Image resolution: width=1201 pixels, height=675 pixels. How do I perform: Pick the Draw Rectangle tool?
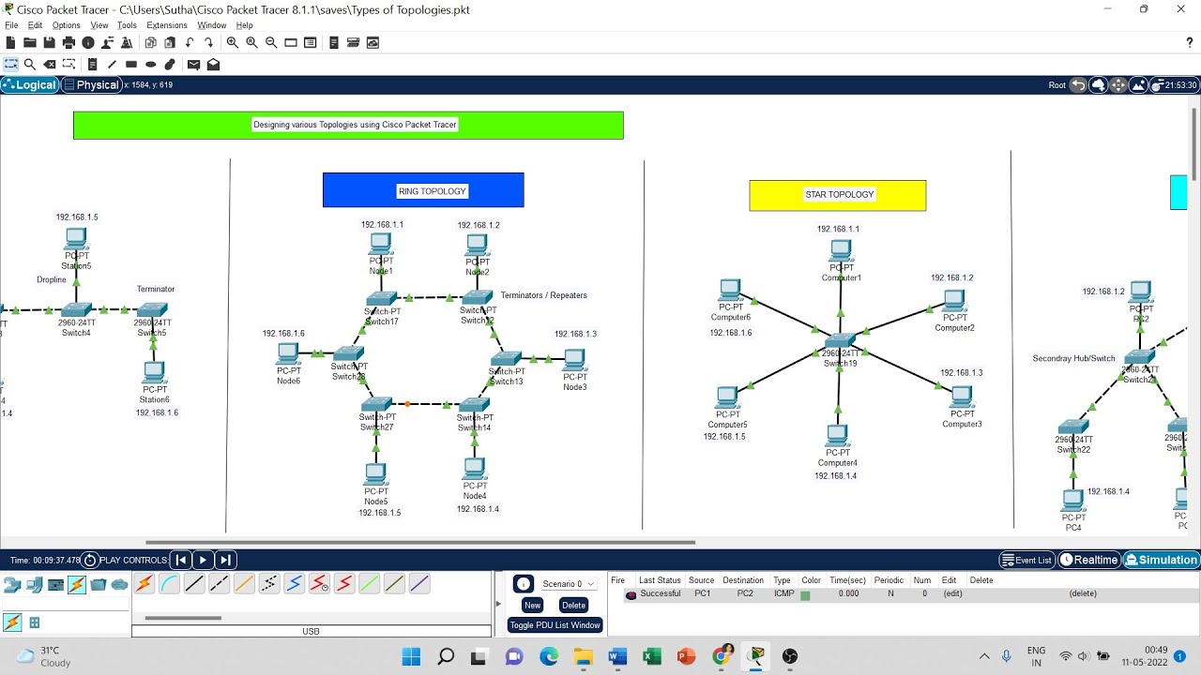click(131, 65)
